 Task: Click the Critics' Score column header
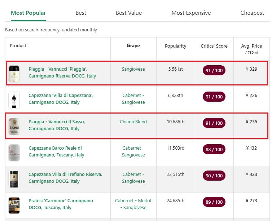[x=214, y=46]
